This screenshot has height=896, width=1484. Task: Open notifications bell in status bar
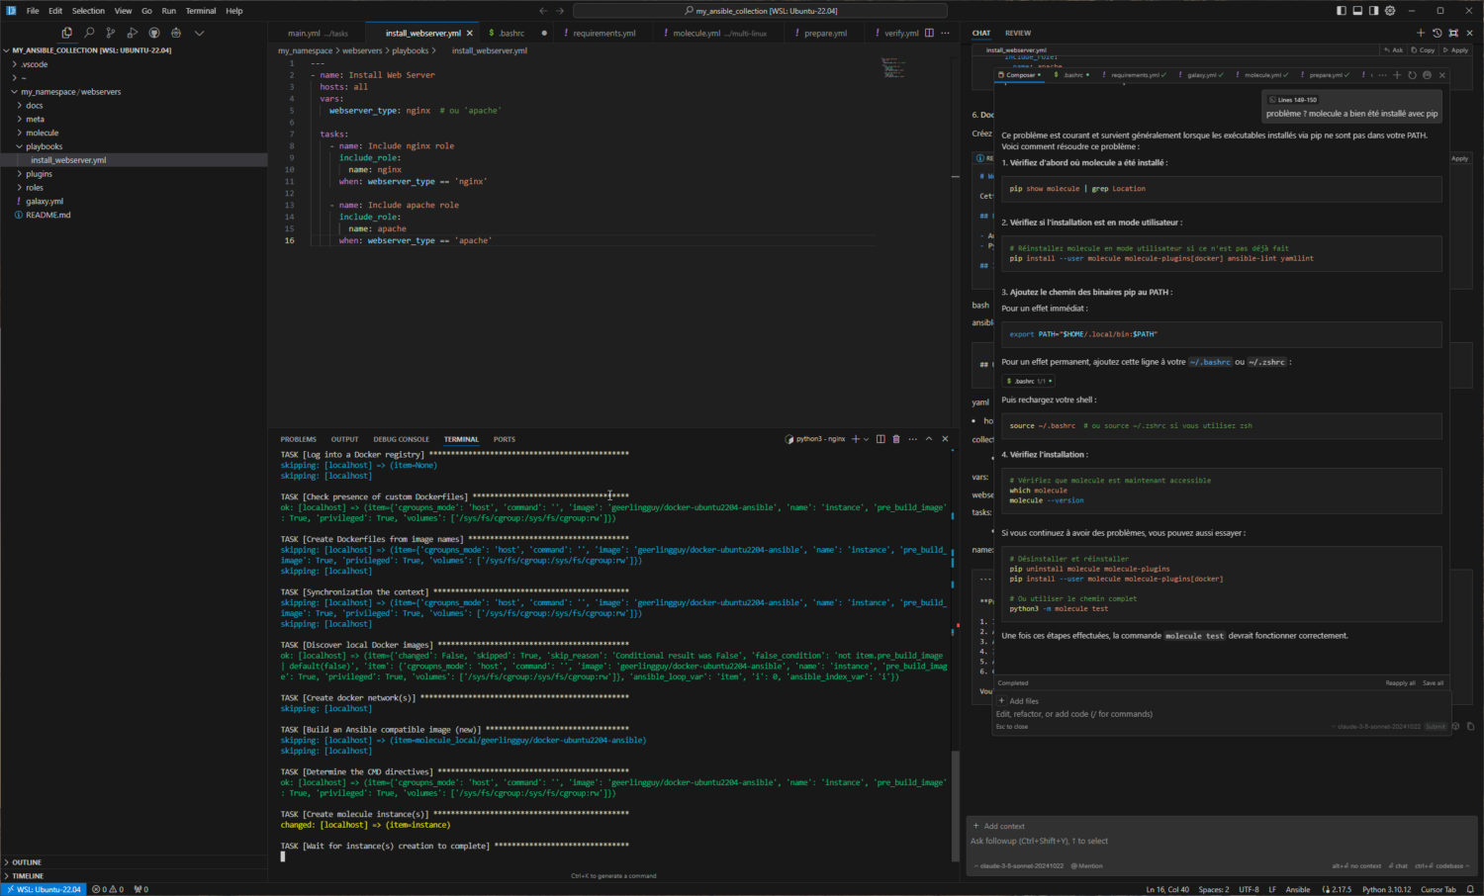tap(1471, 889)
